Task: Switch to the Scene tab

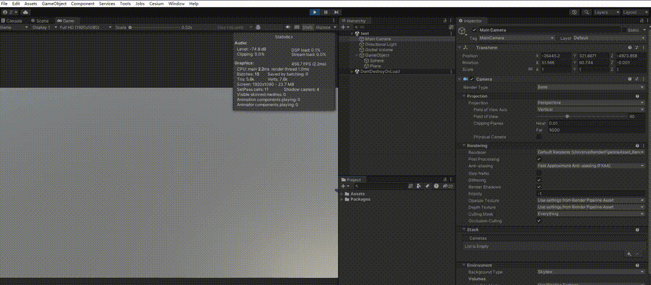Action: (40, 20)
